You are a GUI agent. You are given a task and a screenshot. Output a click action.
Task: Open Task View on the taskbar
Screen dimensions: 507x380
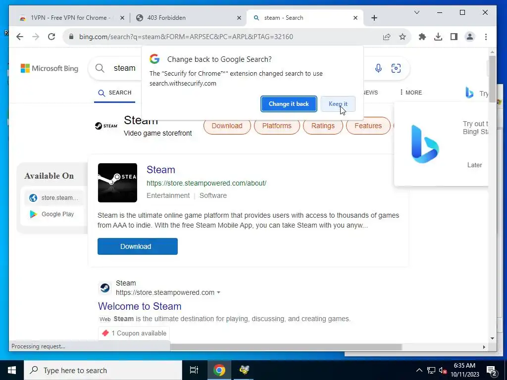point(194,370)
